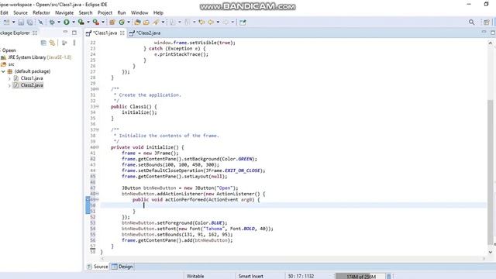
Task: Select JRE System Library in tree
Action: click(x=36, y=57)
